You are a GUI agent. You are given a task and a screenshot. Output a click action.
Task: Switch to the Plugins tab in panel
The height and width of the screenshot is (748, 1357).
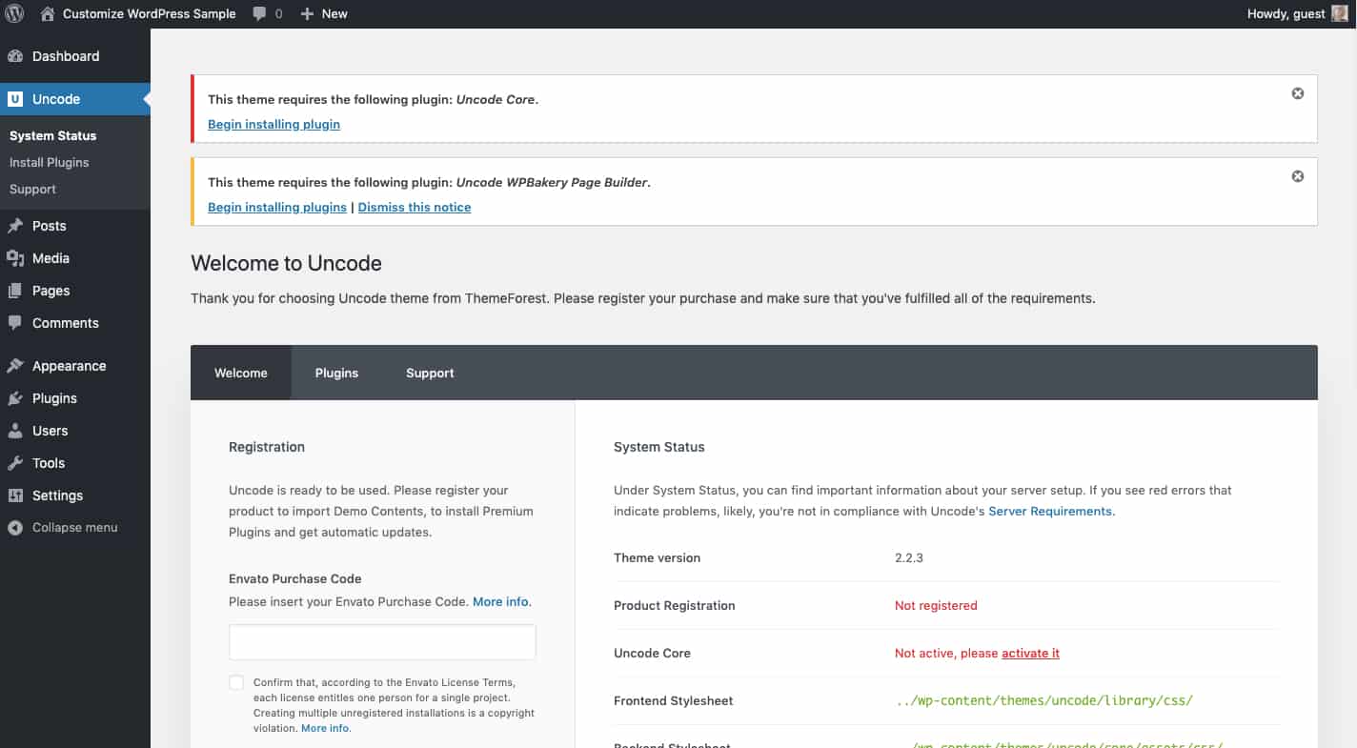[x=336, y=373]
